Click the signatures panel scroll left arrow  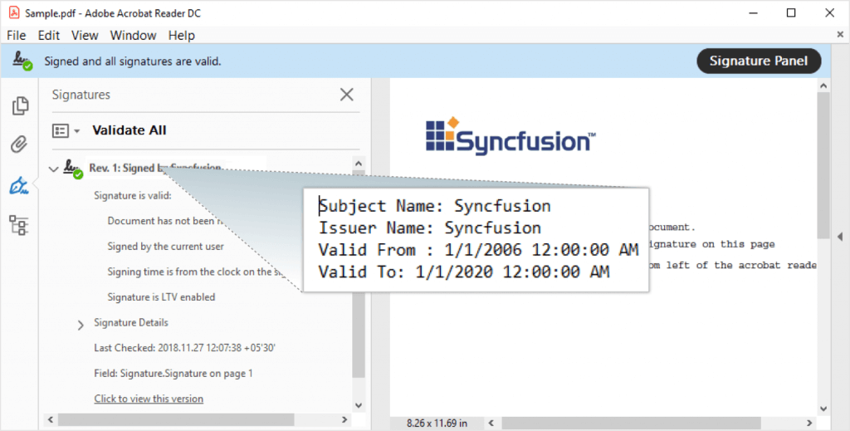(51, 419)
